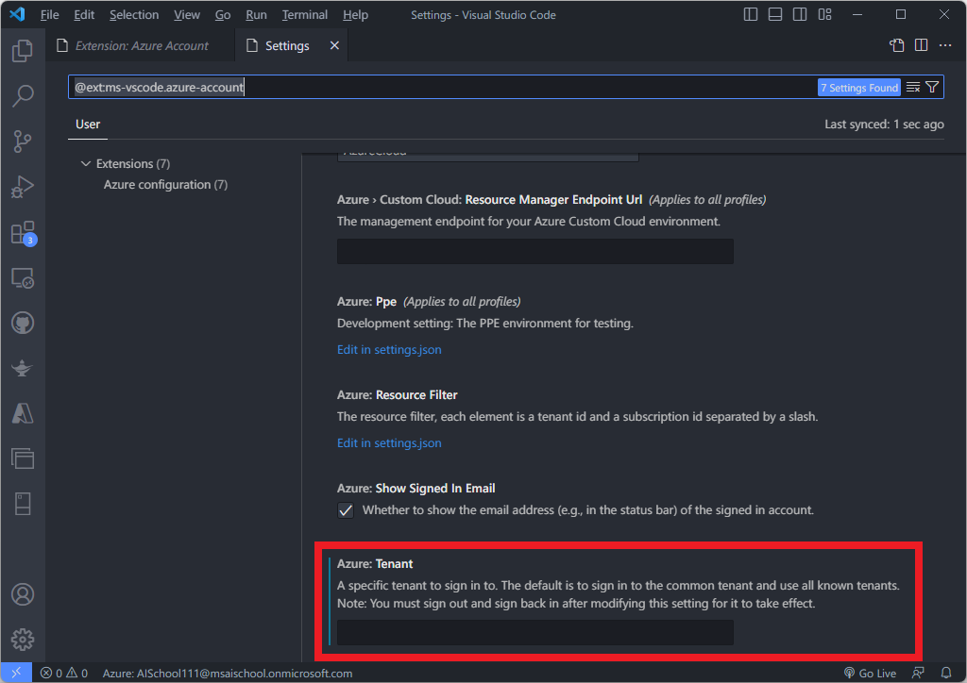Open Remote Explorer icon
This screenshot has width=967, height=683.
(x=23, y=278)
